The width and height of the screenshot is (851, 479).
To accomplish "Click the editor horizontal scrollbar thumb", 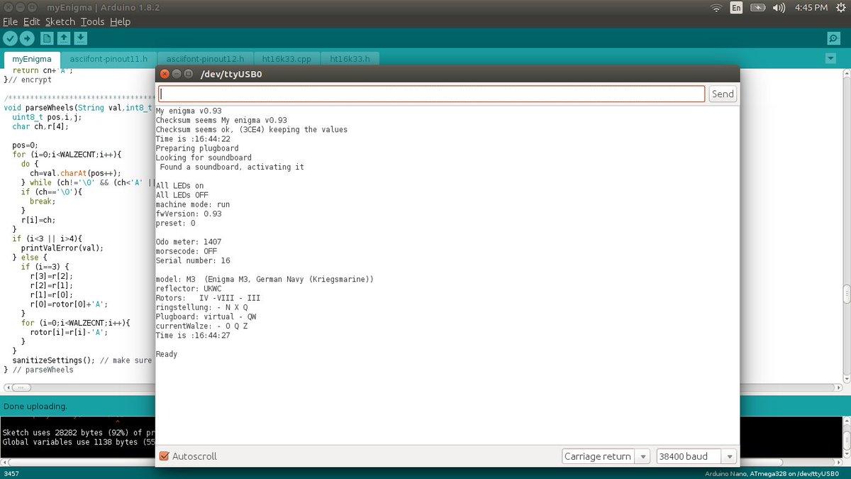I will [x=21, y=388].
